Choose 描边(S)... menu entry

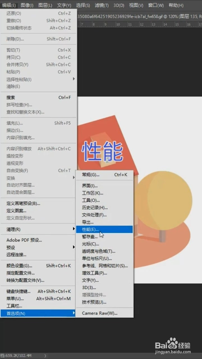38,130
